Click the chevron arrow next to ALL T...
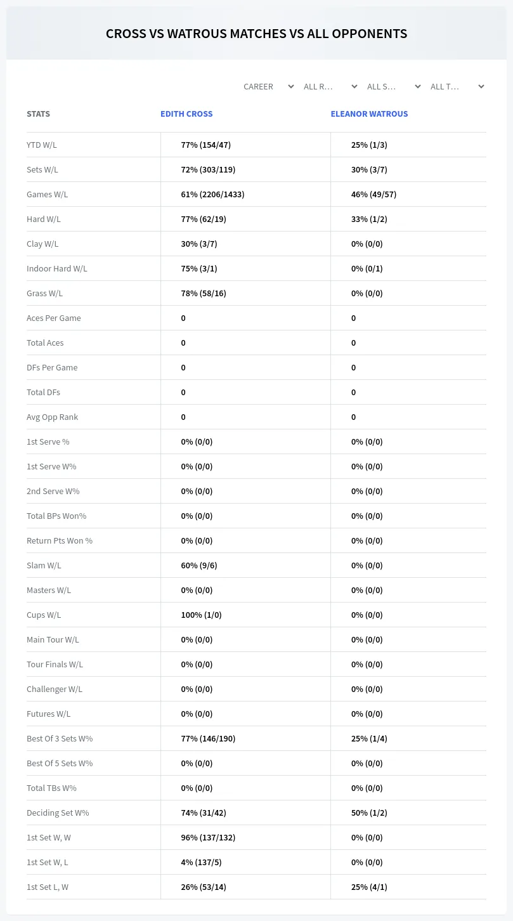The image size is (513, 921). [481, 86]
